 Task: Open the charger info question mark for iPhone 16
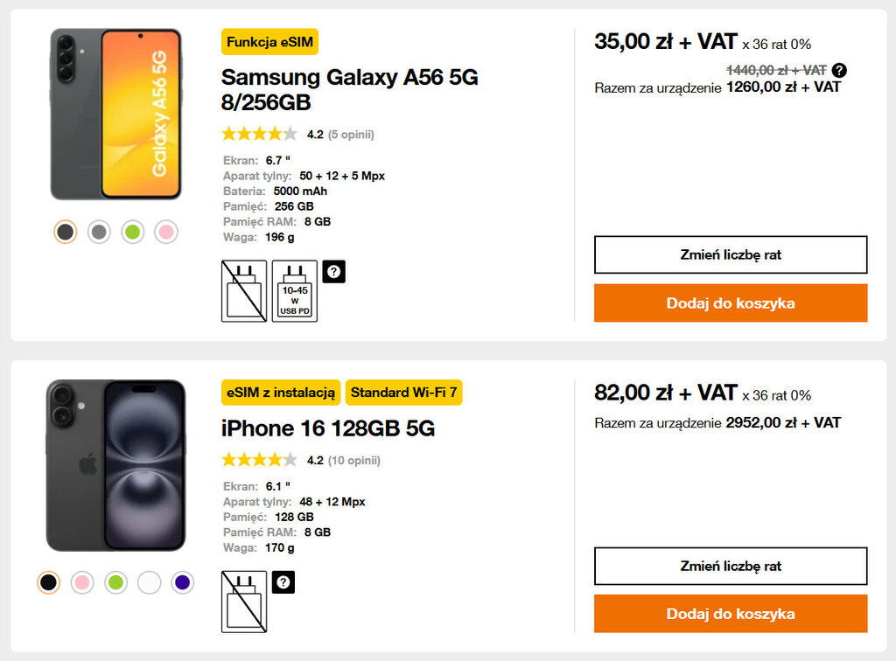pyautogui.click(x=283, y=582)
